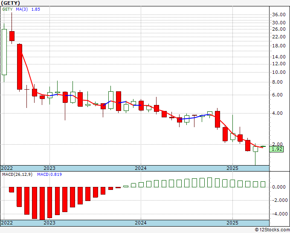Click the (GETY) chart title
This screenshot has height=233, width=290.
pyautogui.click(x=11, y=3)
